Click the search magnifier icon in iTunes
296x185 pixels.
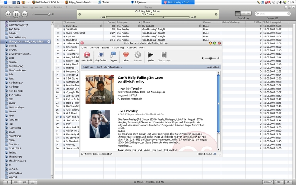pos(257,14)
